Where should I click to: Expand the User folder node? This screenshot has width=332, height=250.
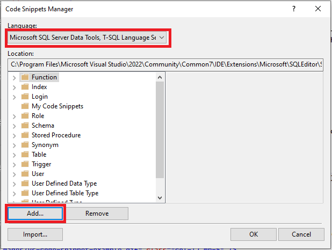coord(14,174)
